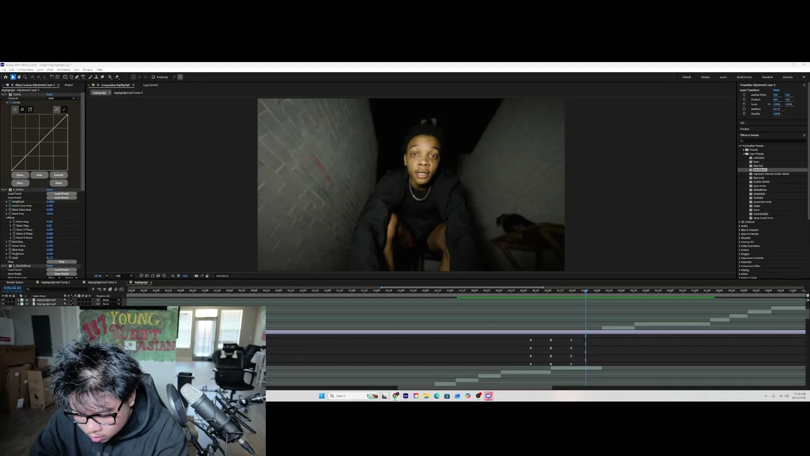The width and height of the screenshot is (810, 456).
Task: Select the Rectangle shape tool
Action: (65, 77)
